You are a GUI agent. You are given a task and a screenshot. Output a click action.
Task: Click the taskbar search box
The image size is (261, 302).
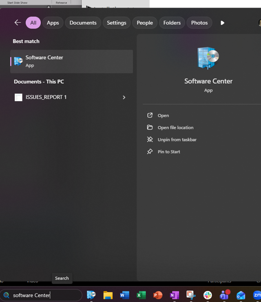click(x=41, y=295)
